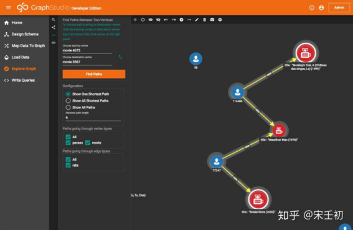Click rate edge from 77247 to Marathon Man
353x230 pixels.
[x=247, y=146]
